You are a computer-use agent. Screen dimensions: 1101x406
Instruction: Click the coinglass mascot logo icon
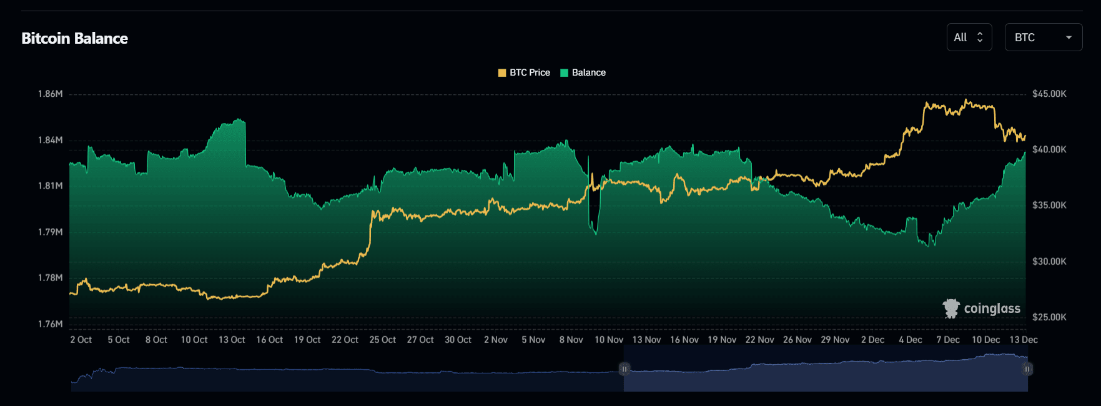pos(951,309)
